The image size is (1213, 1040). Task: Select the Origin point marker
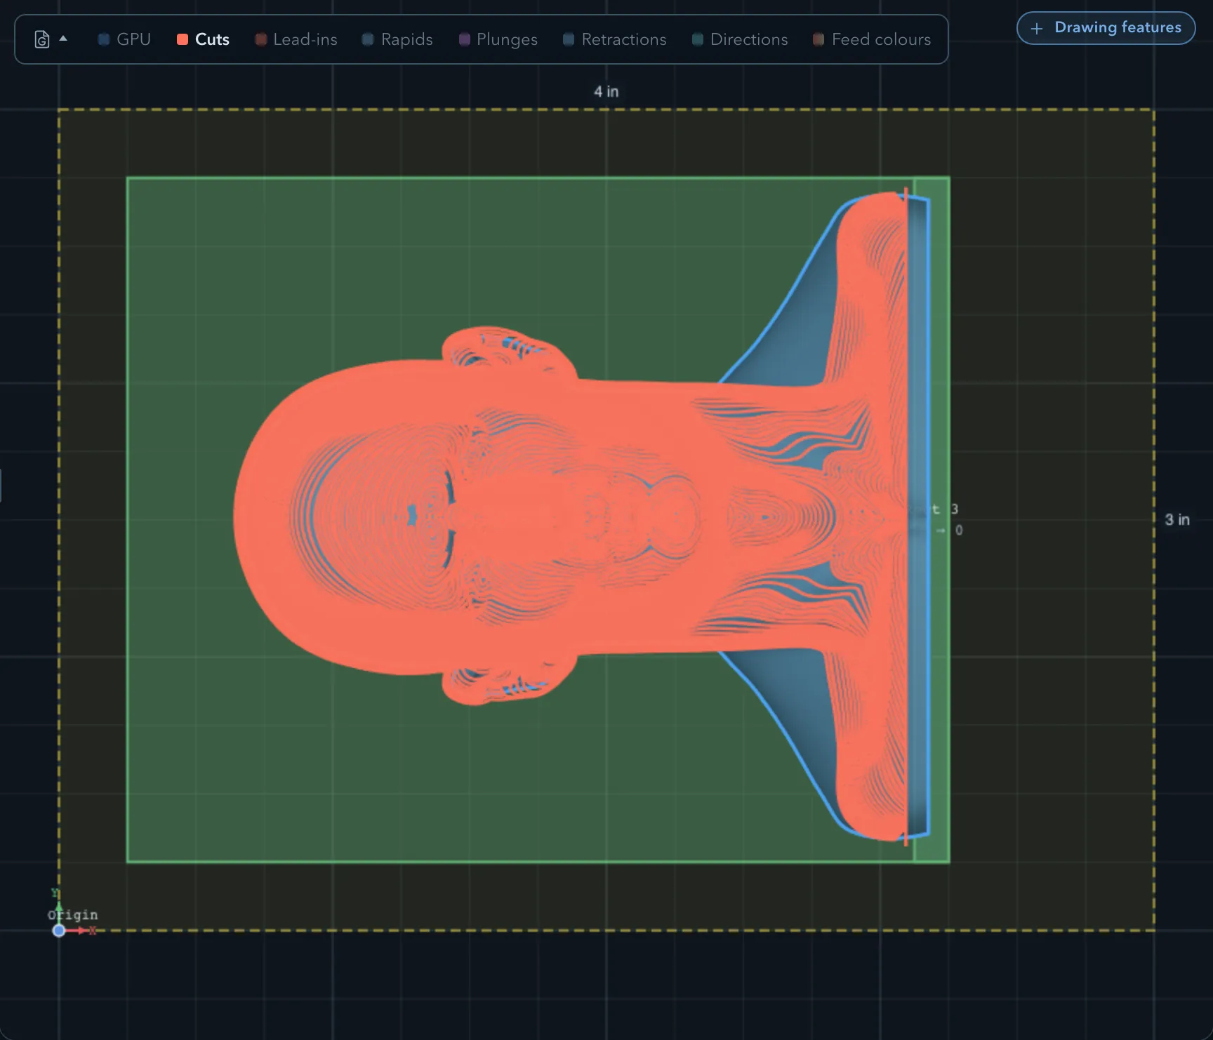point(59,931)
